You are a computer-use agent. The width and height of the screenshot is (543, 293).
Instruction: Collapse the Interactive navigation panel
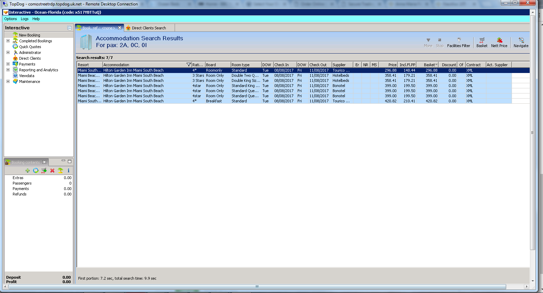tap(70, 28)
